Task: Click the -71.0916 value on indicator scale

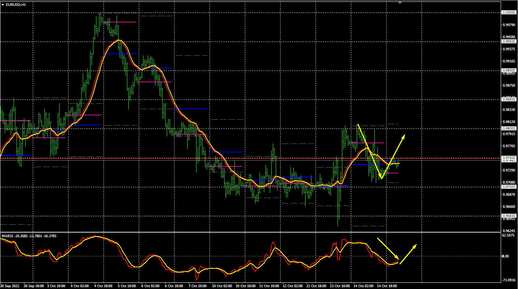Action: (x=508, y=280)
